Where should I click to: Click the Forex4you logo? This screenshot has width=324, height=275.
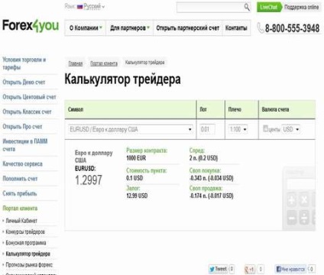pos(31,26)
